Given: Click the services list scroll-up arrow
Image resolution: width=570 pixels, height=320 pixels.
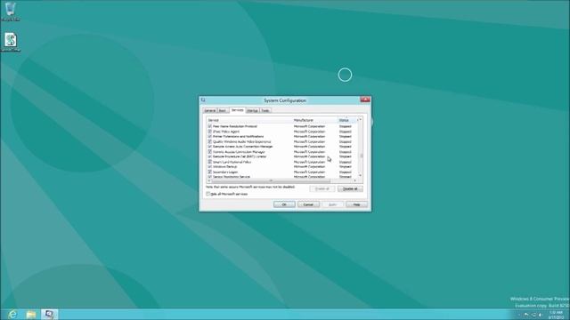Looking at the screenshot, I should pos(360,120).
